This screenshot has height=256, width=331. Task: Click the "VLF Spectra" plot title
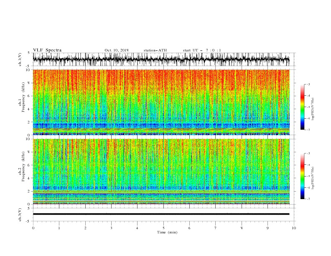47,50
